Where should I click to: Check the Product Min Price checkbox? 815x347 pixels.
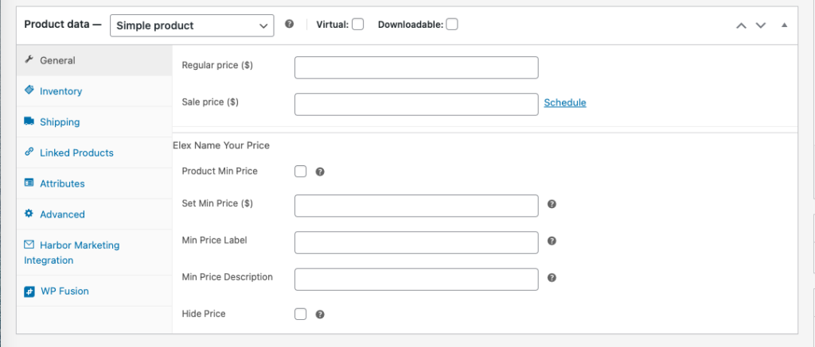pos(301,171)
